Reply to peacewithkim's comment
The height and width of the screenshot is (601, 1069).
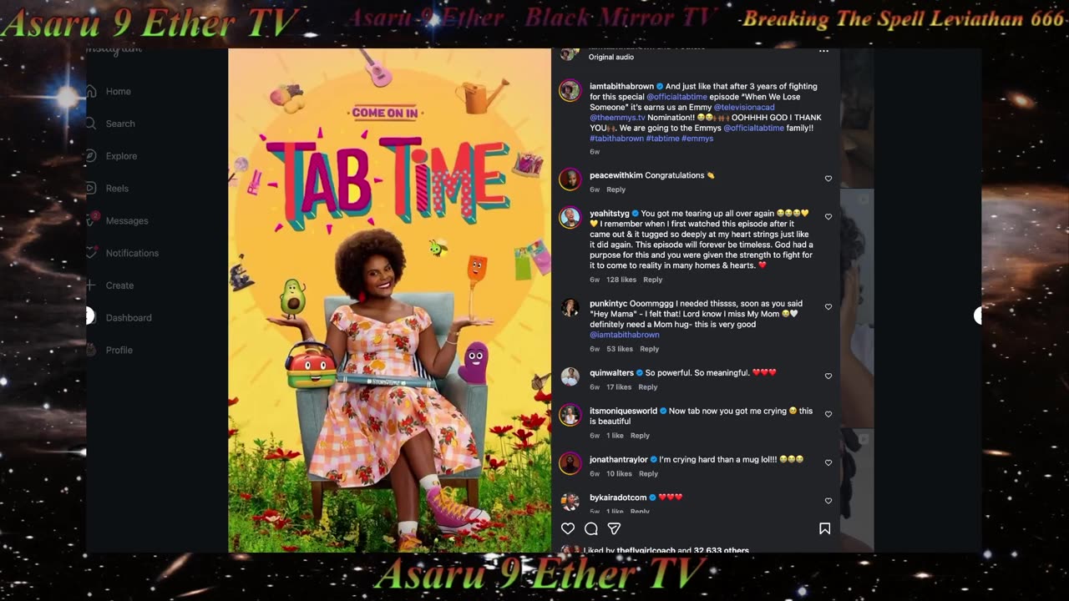616,189
